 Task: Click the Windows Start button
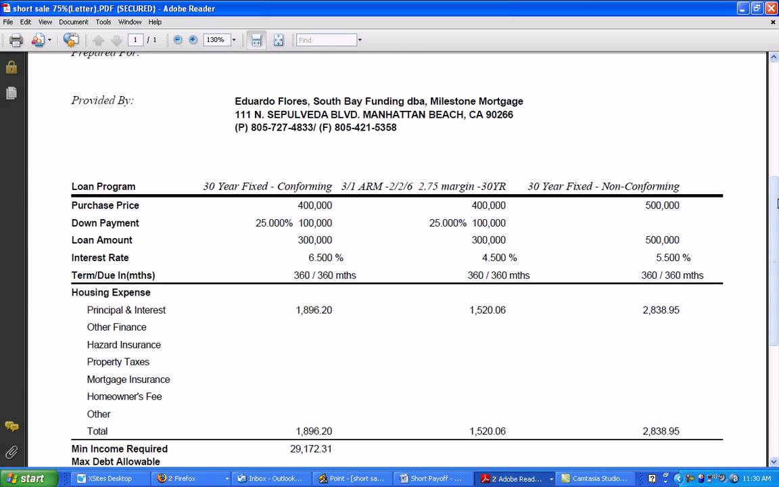29,479
